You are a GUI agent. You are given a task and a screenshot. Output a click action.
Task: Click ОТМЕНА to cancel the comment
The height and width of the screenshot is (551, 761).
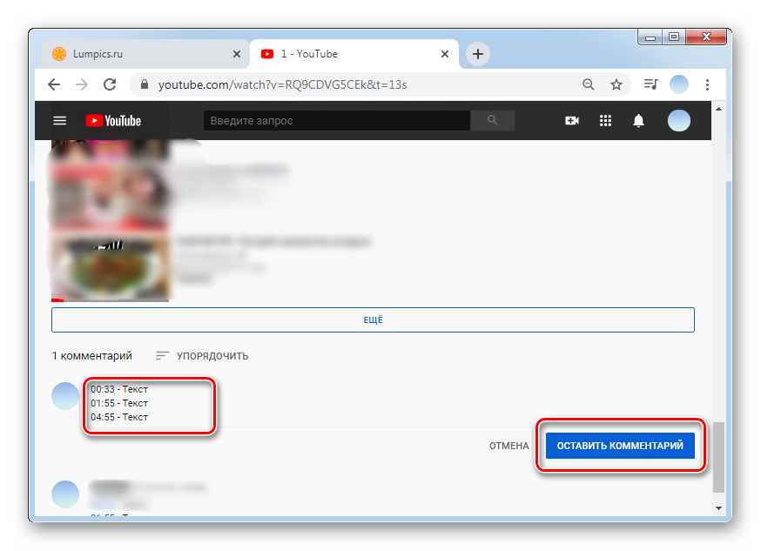(508, 446)
